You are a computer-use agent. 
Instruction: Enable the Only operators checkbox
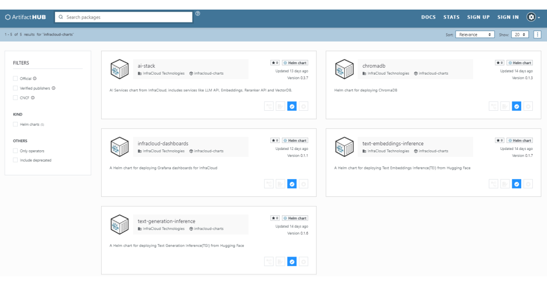pyautogui.click(x=15, y=151)
